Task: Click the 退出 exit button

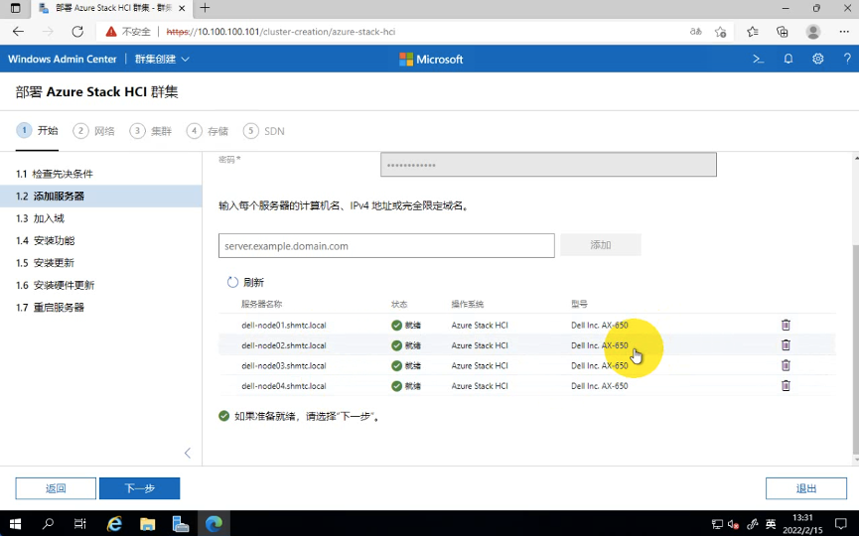Action: [805, 488]
